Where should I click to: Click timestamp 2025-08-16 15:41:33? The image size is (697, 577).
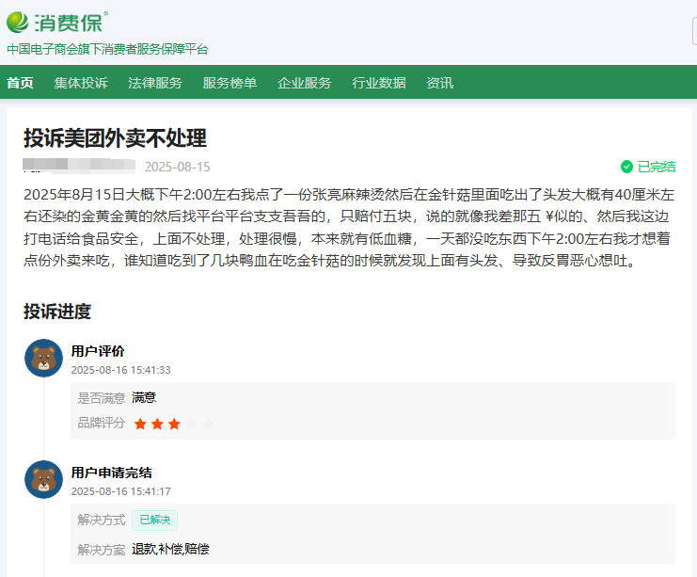click(x=121, y=370)
